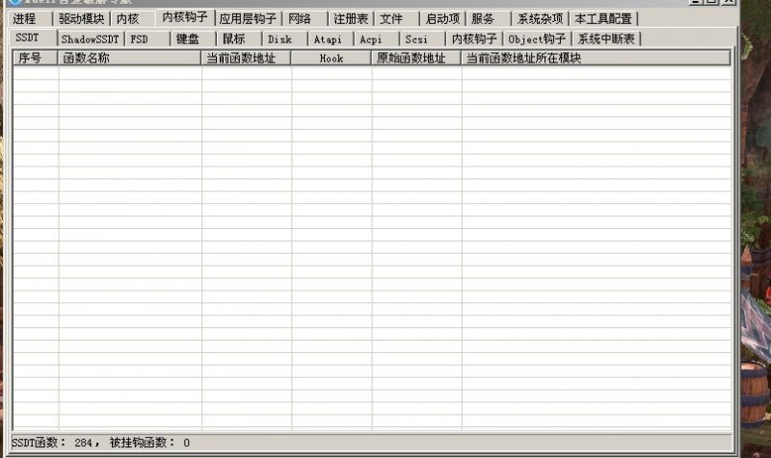Switch to 应用层钩子 tab
771x458 pixels.
coord(248,19)
